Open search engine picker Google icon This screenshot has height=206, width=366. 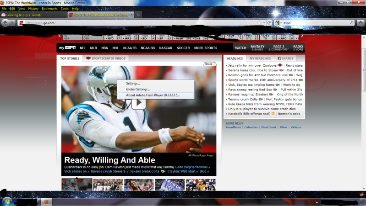(277, 23)
